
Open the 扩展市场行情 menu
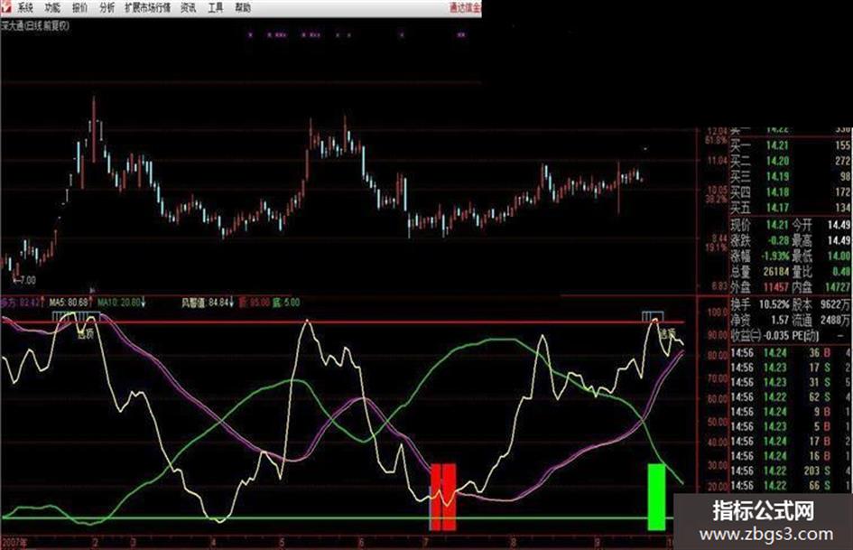[x=147, y=7]
